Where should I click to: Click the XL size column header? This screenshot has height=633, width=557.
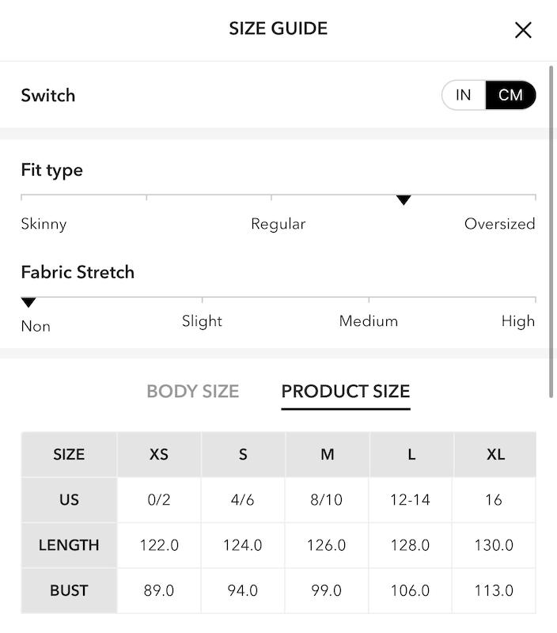coord(495,454)
